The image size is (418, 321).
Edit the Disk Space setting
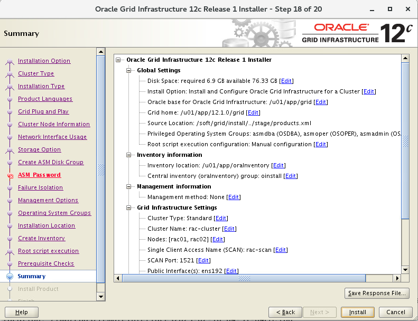pos(286,81)
